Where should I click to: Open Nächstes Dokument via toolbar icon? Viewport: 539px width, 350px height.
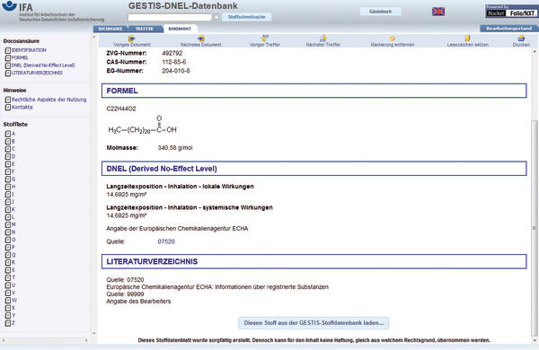pos(200,39)
